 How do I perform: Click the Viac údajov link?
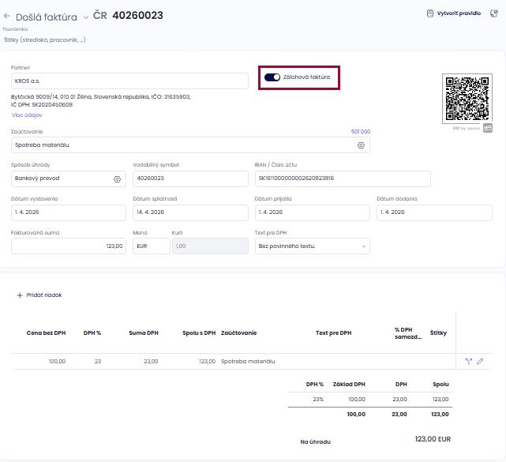coord(26,115)
